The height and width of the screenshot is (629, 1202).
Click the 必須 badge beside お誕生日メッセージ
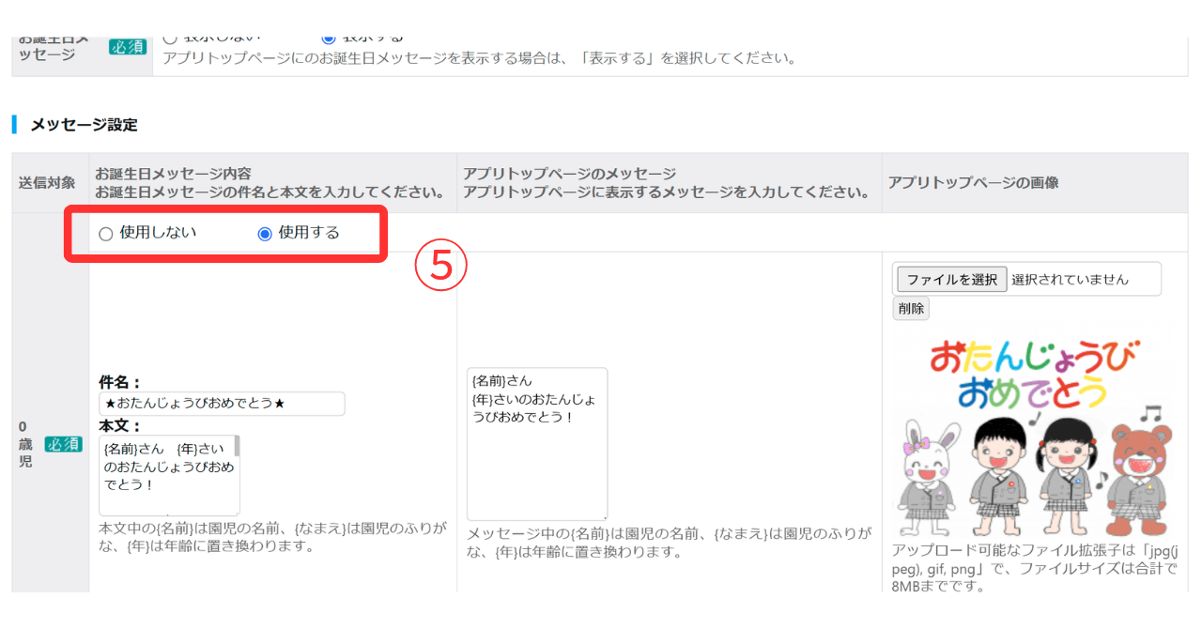128,47
